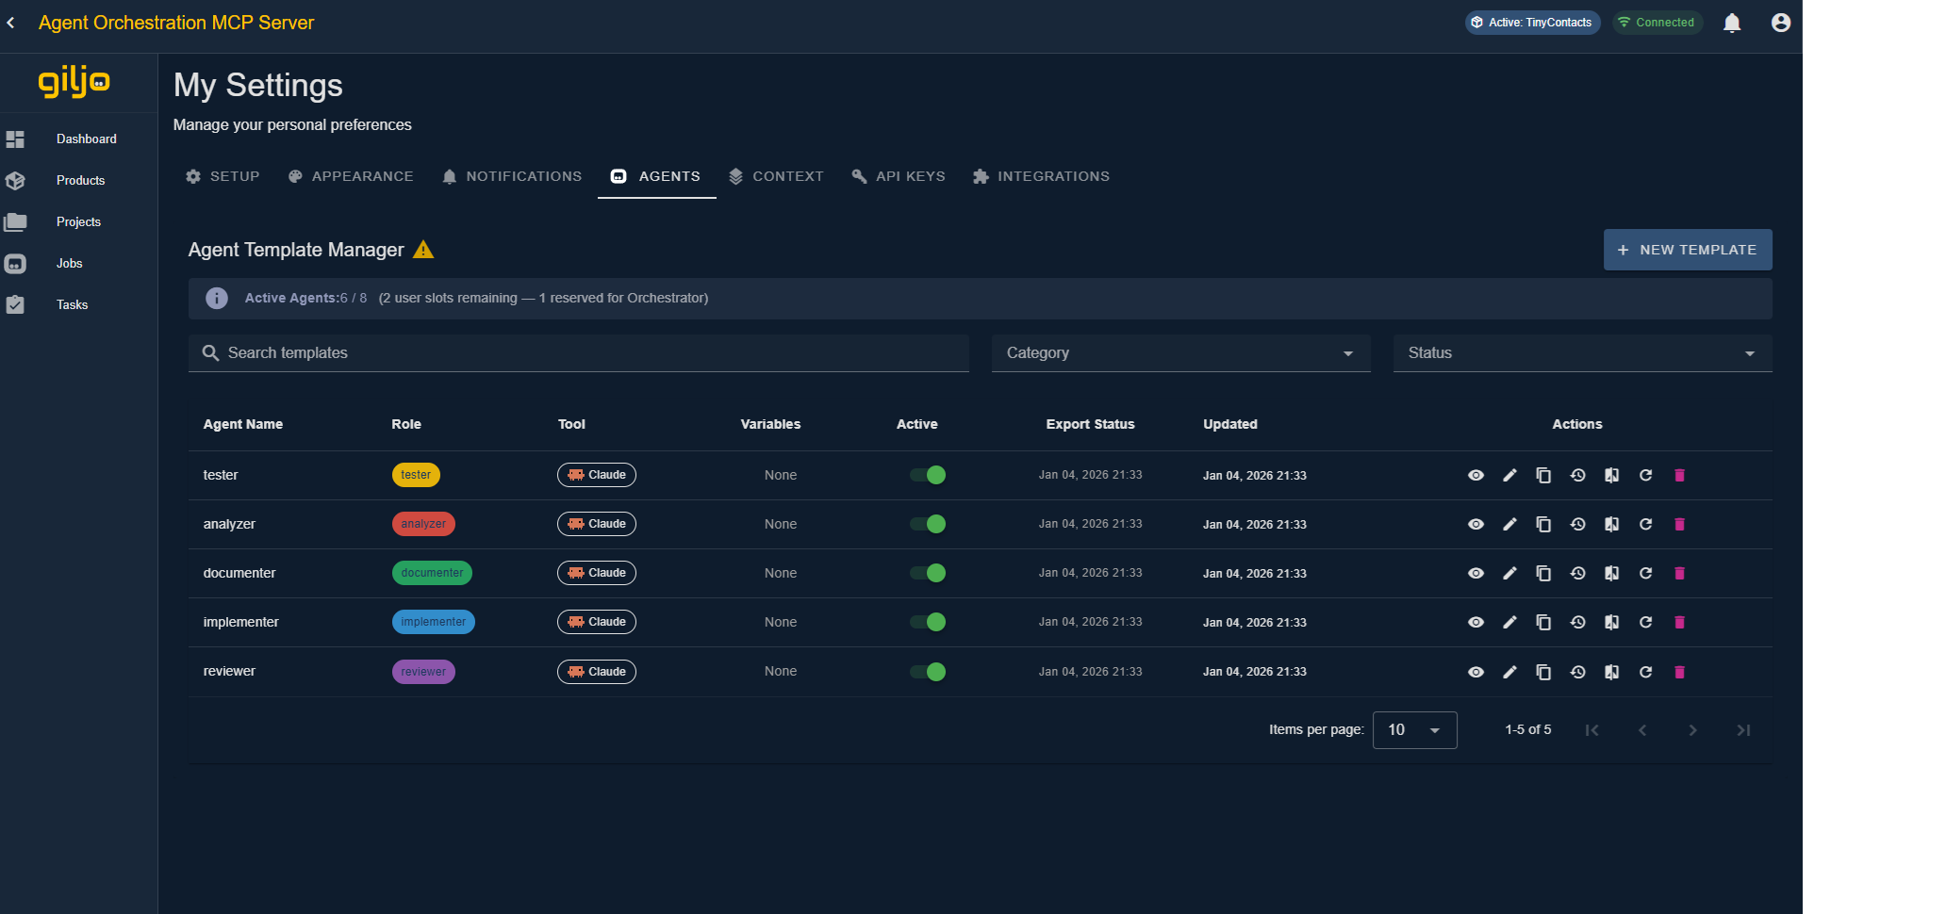Screen dimensions: 1946x914
Task: Click the circular reset arrow for reviewer
Action: (1645, 672)
